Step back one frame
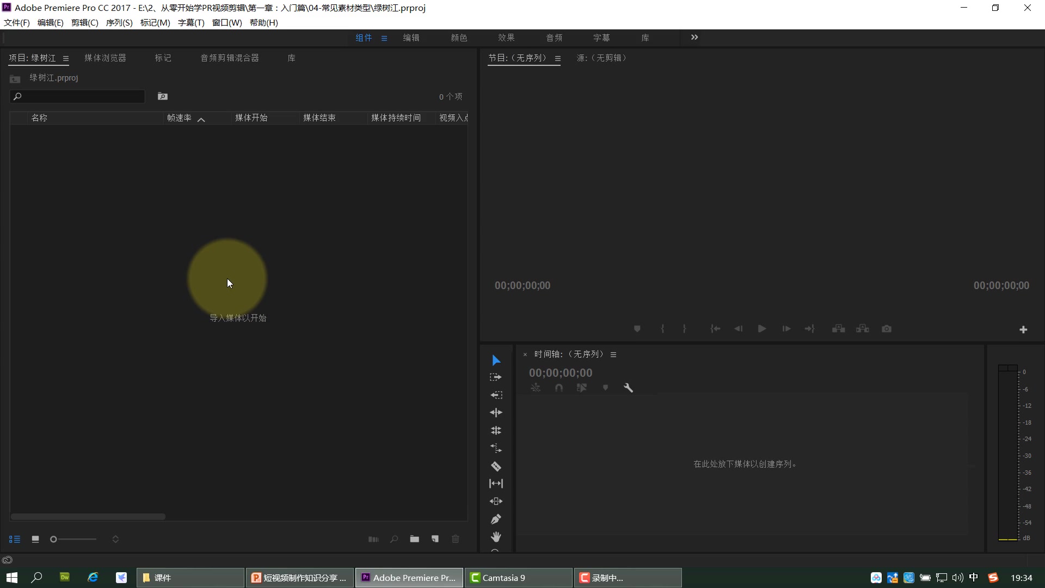1045x588 pixels. [x=739, y=329]
